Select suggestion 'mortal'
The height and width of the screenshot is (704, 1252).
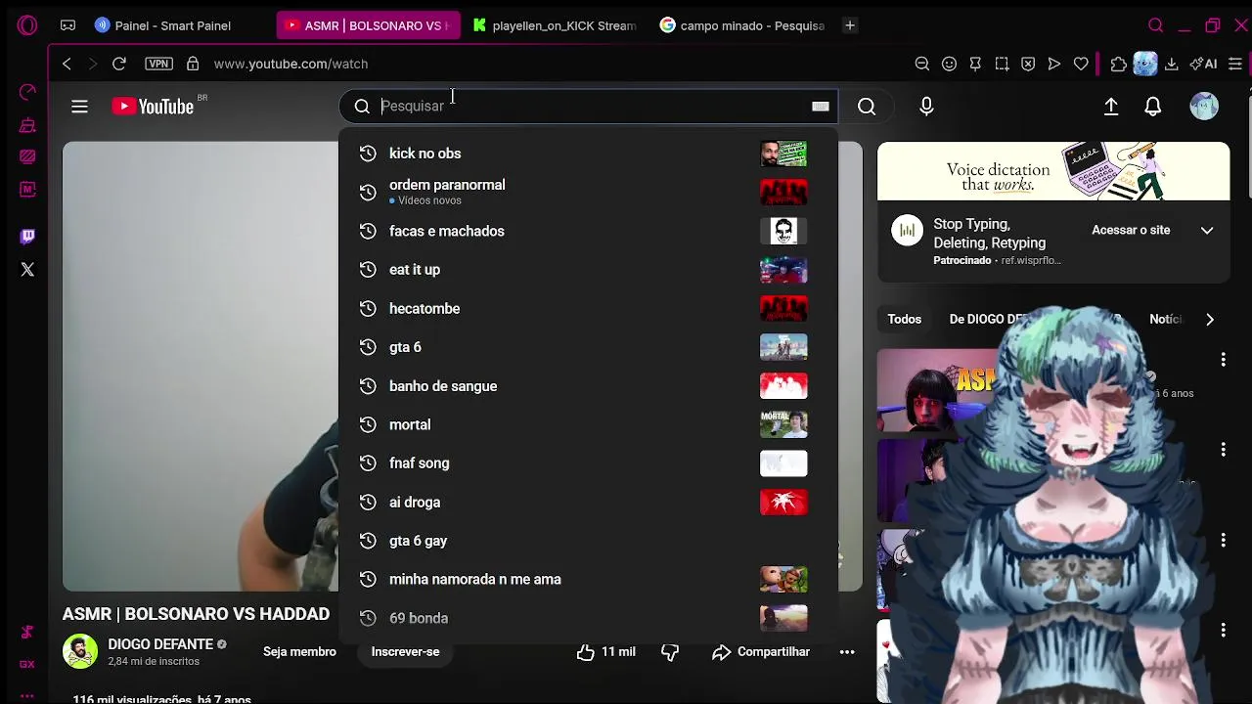588,424
